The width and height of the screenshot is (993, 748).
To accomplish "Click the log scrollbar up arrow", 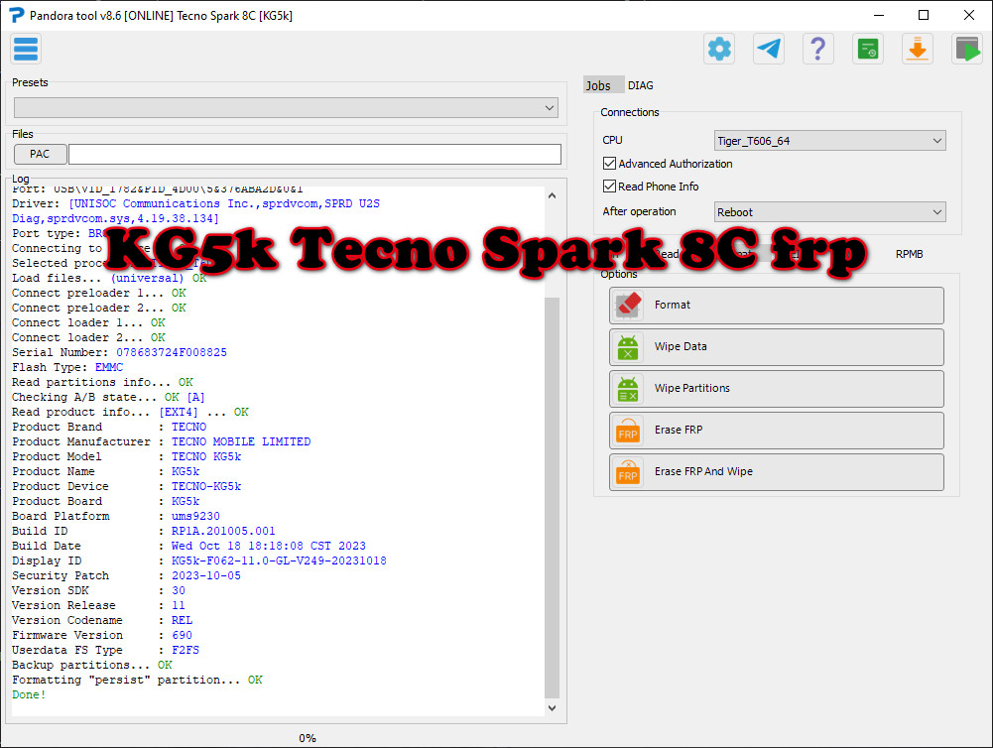I will 553,195.
